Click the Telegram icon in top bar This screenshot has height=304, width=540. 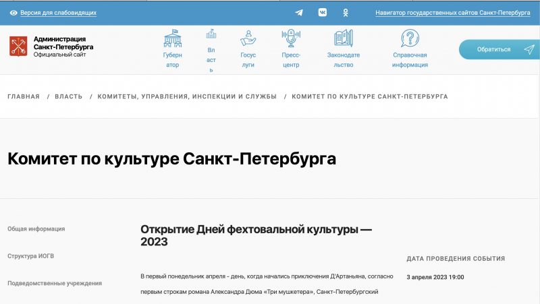[299, 13]
